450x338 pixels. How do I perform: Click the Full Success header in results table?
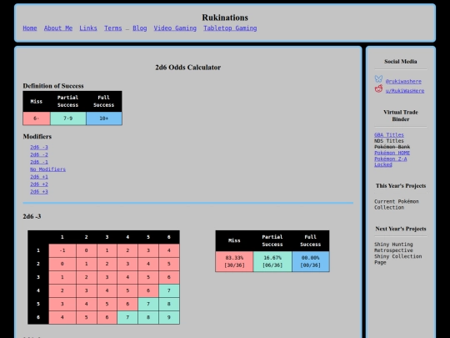pos(311,241)
